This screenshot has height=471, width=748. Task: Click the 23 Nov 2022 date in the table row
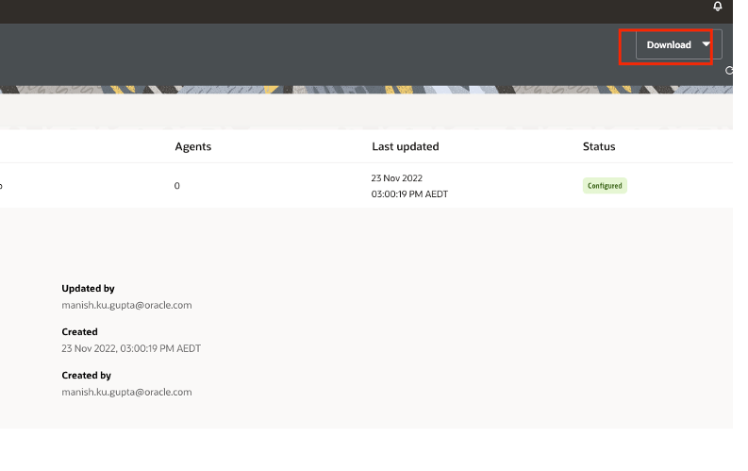tap(397, 177)
